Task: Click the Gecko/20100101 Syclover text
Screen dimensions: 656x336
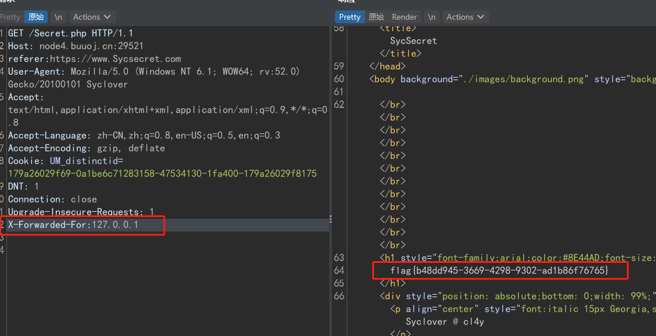Action: tap(68, 84)
